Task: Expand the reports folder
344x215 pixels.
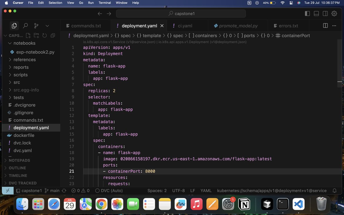Action: [x=31, y=67]
